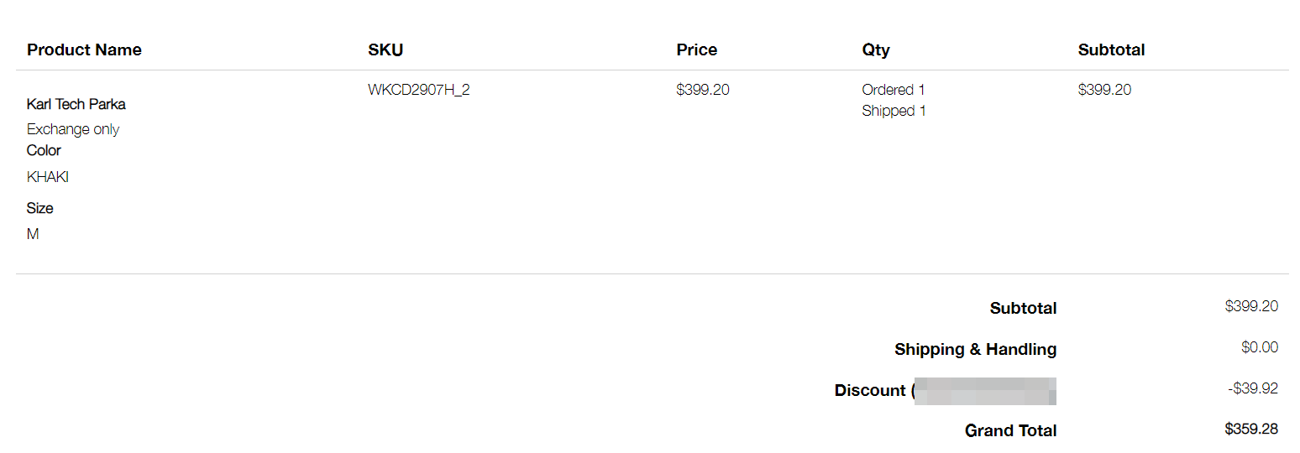The image size is (1300, 453).
Task: Click the Price column header
Action: [696, 49]
